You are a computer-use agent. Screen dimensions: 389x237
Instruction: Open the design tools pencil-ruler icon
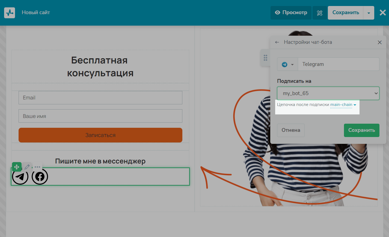point(320,13)
